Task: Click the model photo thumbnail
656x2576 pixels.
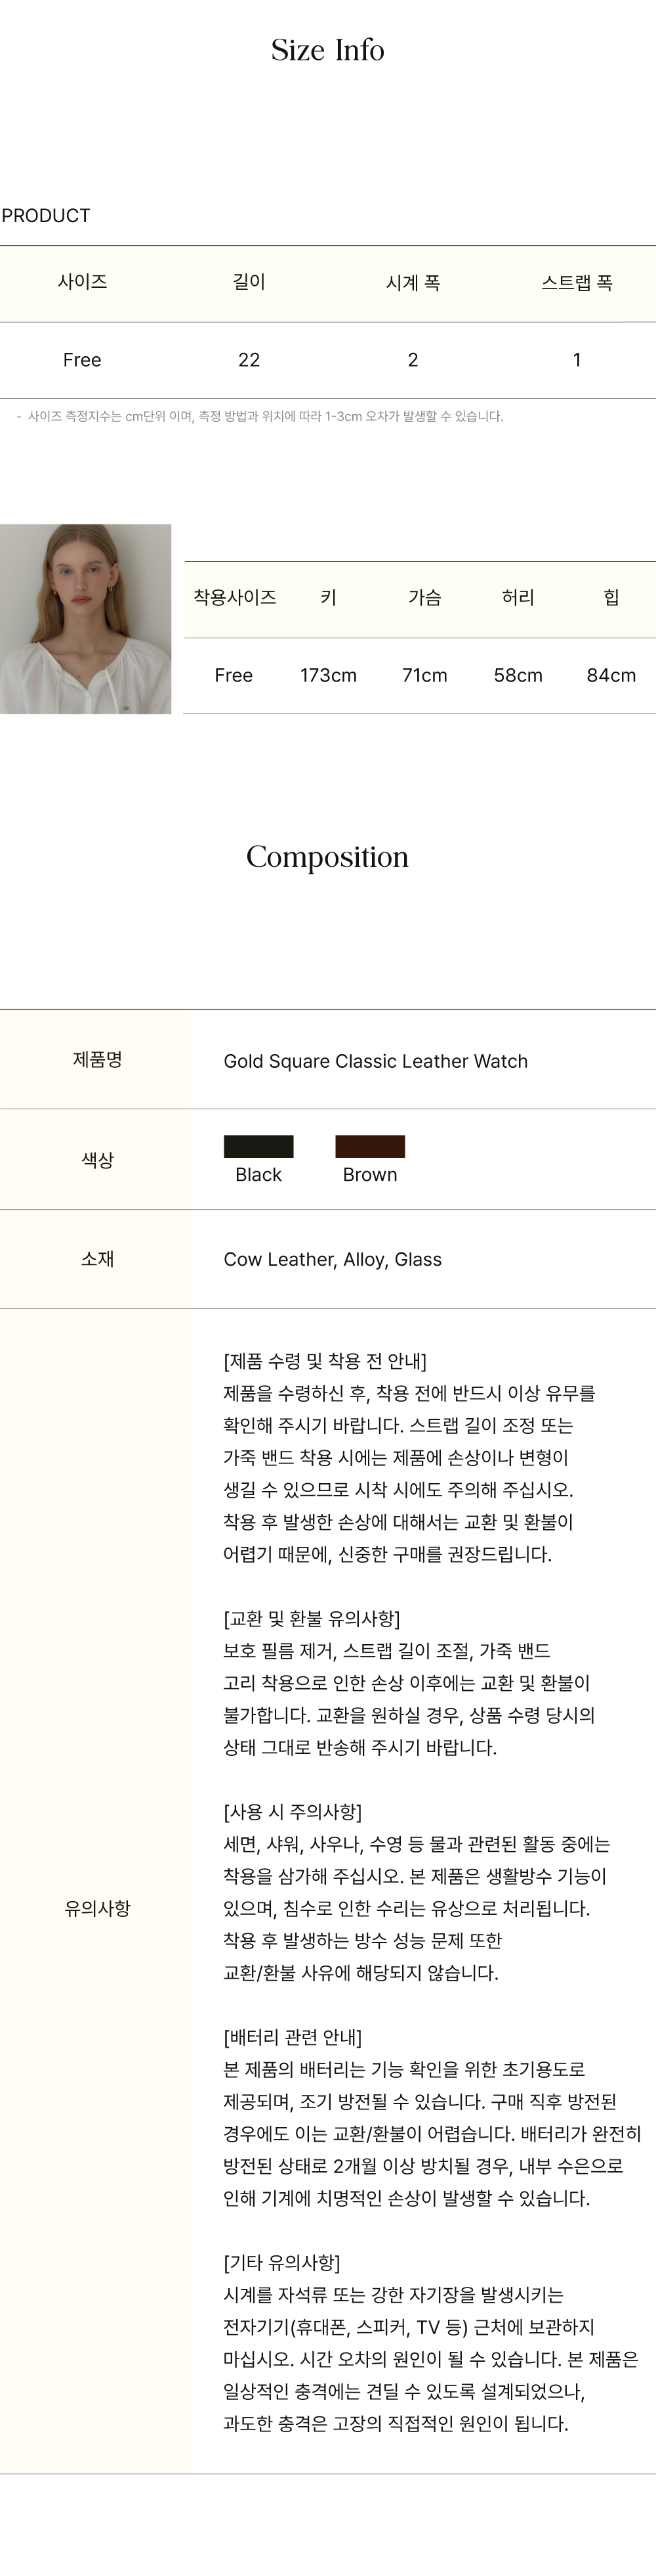Action: pyautogui.click(x=86, y=618)
